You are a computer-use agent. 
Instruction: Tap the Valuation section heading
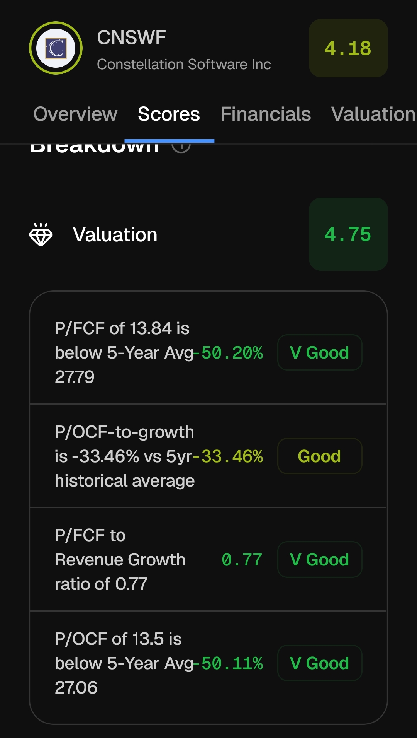click(115, 234)
